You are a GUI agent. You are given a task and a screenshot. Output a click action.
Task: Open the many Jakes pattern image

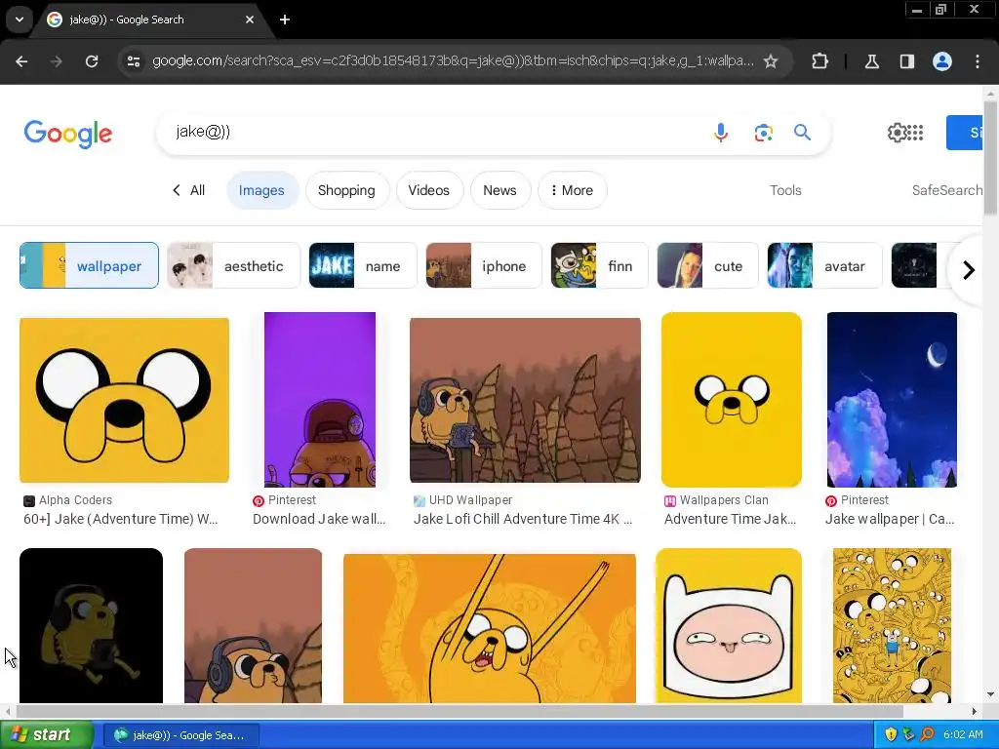tap(892, 625)
